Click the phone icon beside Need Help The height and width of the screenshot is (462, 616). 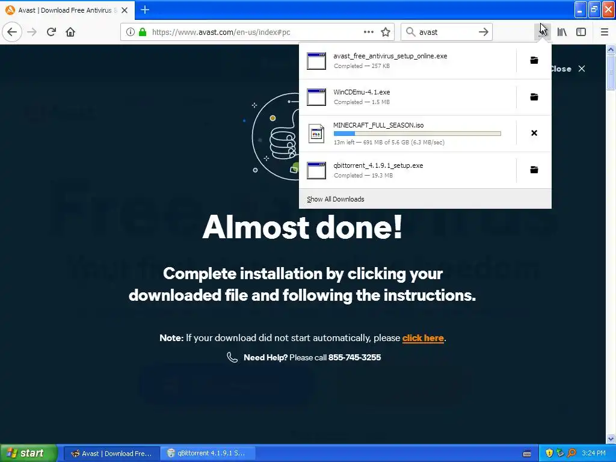[x=232, y=357]
